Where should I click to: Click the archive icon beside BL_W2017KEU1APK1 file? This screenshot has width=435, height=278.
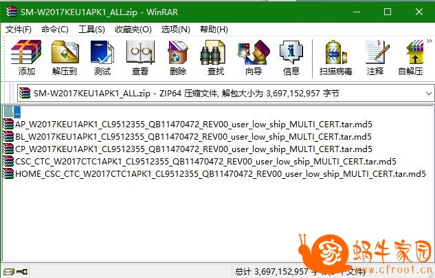point(8,136)
